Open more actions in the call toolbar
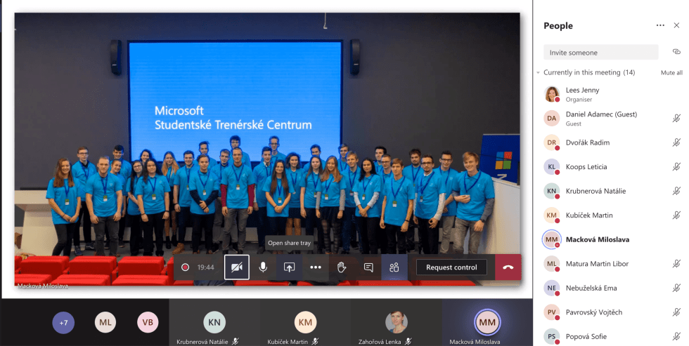 316,267
